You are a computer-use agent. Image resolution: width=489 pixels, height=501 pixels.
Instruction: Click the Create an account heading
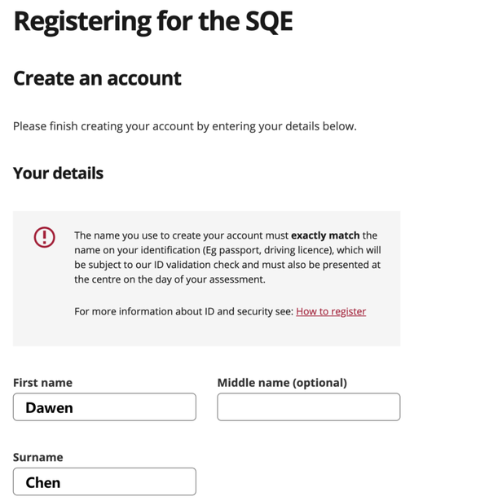click(x=97, y=78)
